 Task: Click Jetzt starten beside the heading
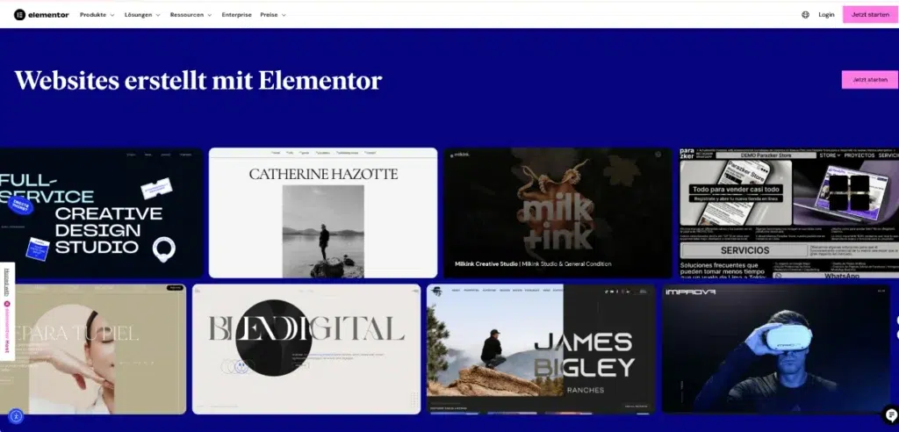[869, 80]
